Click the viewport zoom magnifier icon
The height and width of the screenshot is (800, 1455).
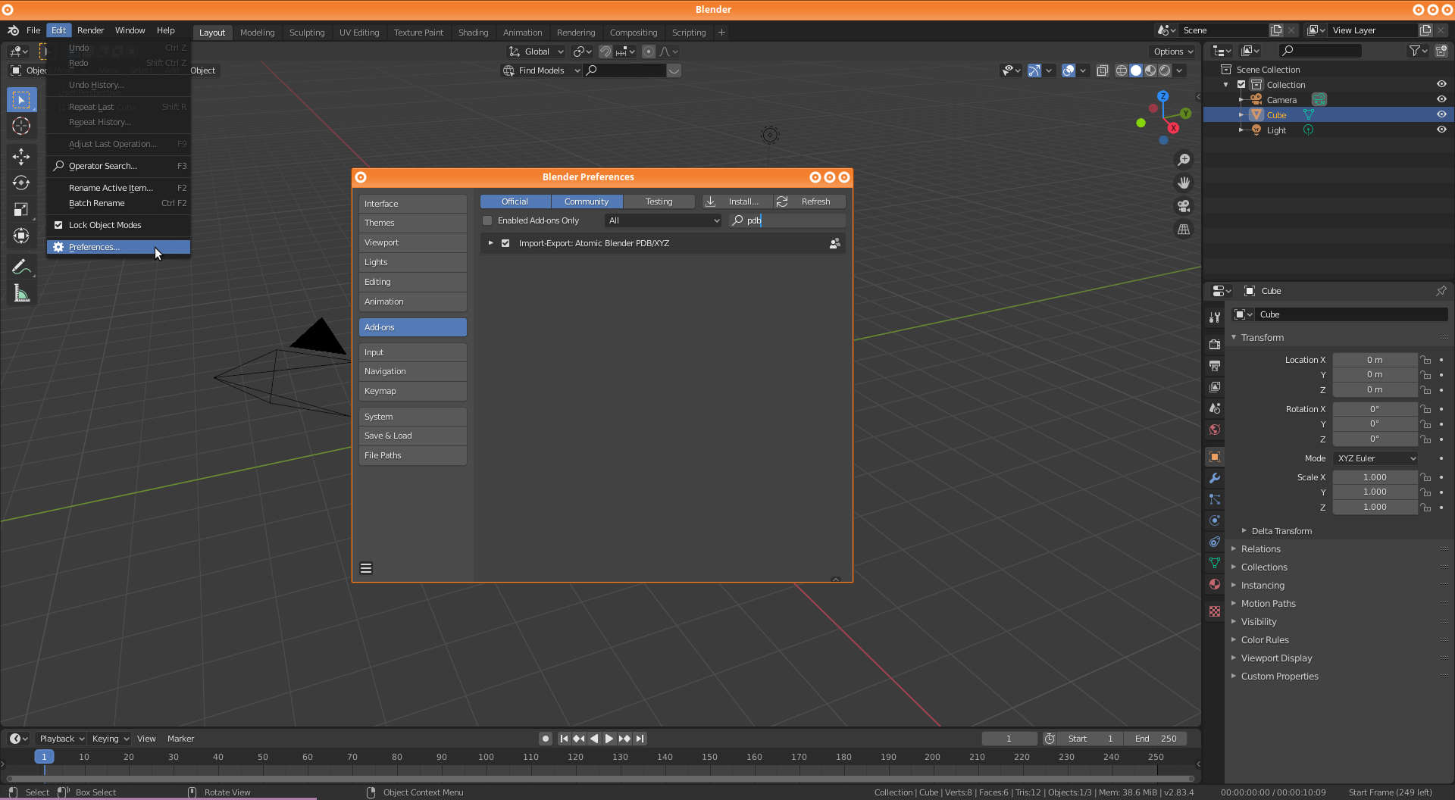pyautogui.click(x=1184, y=160)
